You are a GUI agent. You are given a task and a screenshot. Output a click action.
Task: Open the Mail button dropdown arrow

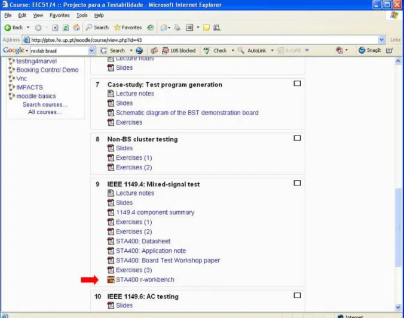click(x=169, y=27)
